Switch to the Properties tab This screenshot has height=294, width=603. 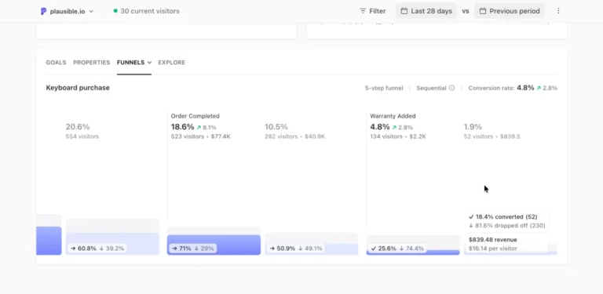tap(92, 63)
